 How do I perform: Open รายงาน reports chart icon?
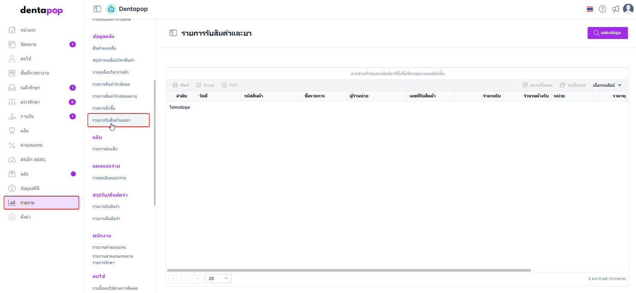point(12,203)
